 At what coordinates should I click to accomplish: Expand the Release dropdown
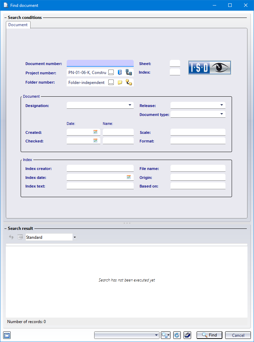(222, 105)
